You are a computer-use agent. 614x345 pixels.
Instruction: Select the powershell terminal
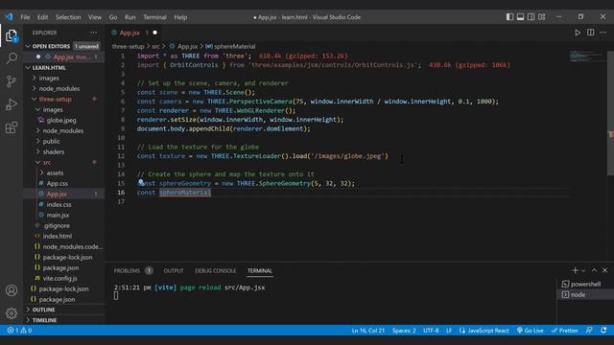point(585,284)
